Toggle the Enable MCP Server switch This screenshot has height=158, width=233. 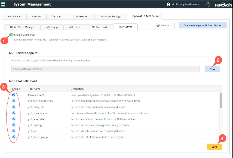[x=11, y=34]
